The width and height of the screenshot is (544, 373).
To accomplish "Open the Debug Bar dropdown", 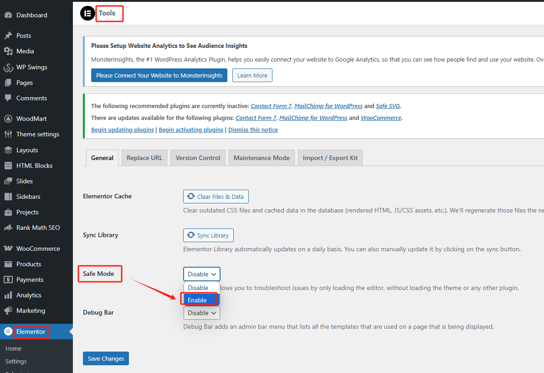I will tap(201, 313).
